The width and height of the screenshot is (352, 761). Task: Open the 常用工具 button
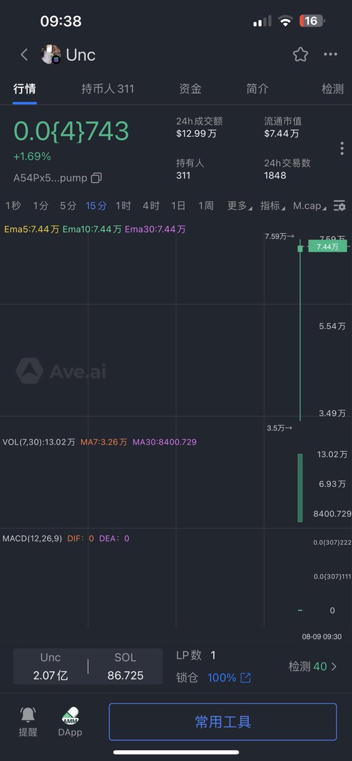tap(223, 722)
